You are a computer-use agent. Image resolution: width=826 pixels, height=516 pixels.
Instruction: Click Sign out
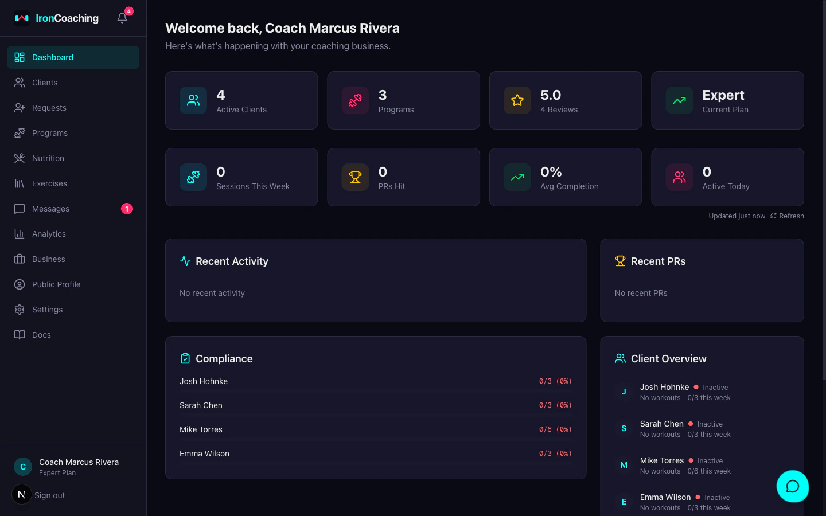[50, 495]
